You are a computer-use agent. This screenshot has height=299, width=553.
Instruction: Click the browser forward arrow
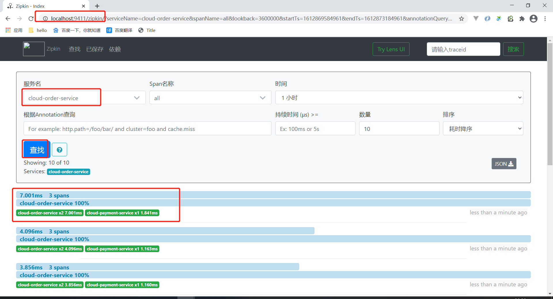click(x=19, y=19)
